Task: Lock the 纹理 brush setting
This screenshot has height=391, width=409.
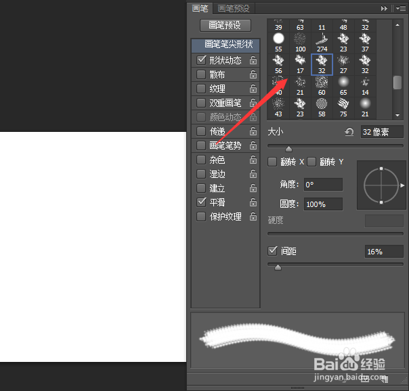Action: [x=253, y=89]
